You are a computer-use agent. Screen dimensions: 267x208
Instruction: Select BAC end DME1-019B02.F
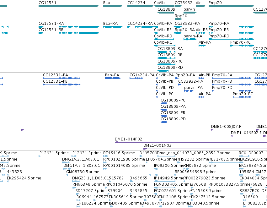coord(232,136)
